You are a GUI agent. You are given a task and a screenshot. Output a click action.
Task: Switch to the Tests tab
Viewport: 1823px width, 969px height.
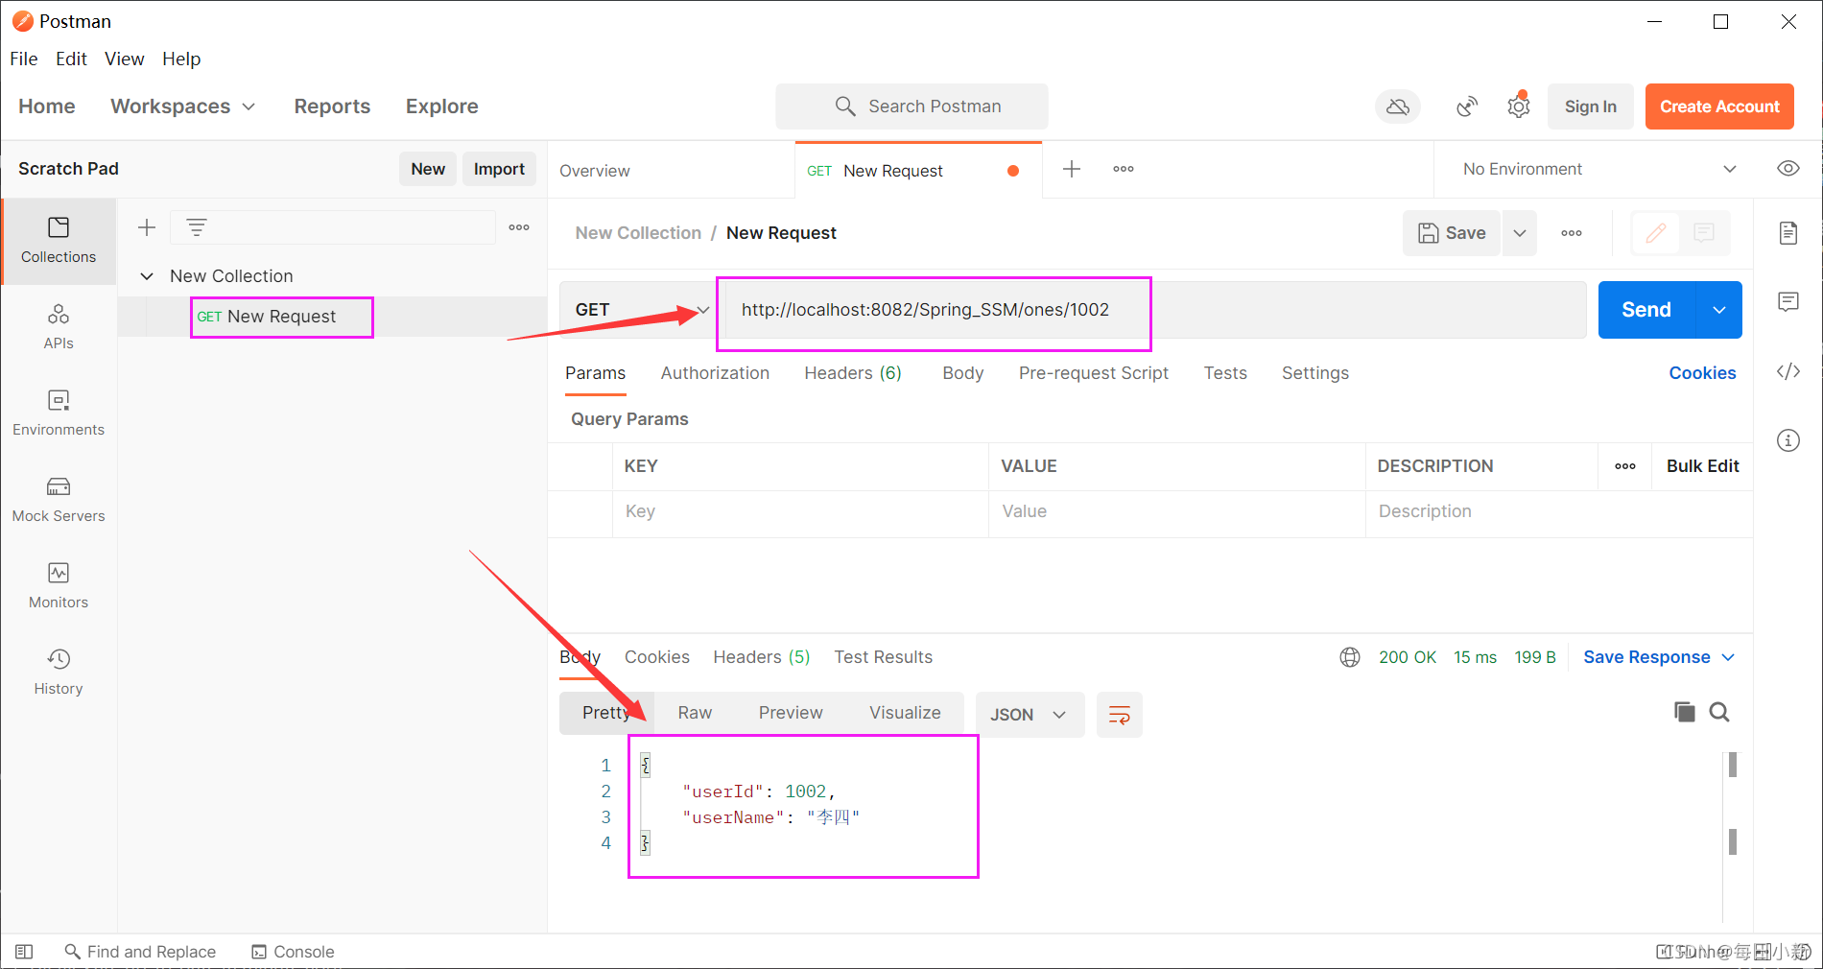pyautogui.click(x=1225, y=373)
